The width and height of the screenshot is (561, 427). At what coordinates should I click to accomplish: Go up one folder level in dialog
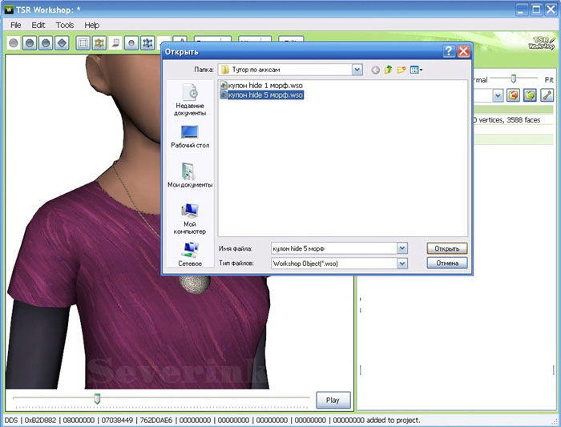click(x=389, y=70)
